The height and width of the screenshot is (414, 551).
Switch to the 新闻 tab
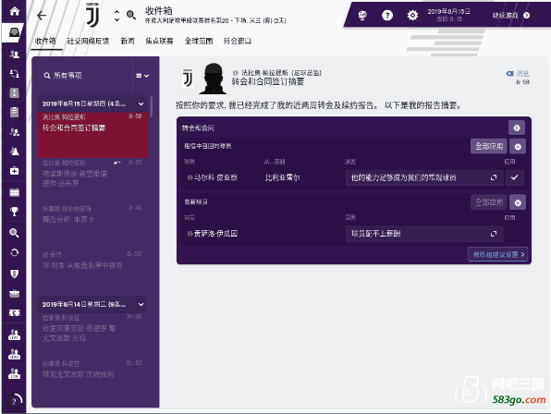click(x=128, y=41)
